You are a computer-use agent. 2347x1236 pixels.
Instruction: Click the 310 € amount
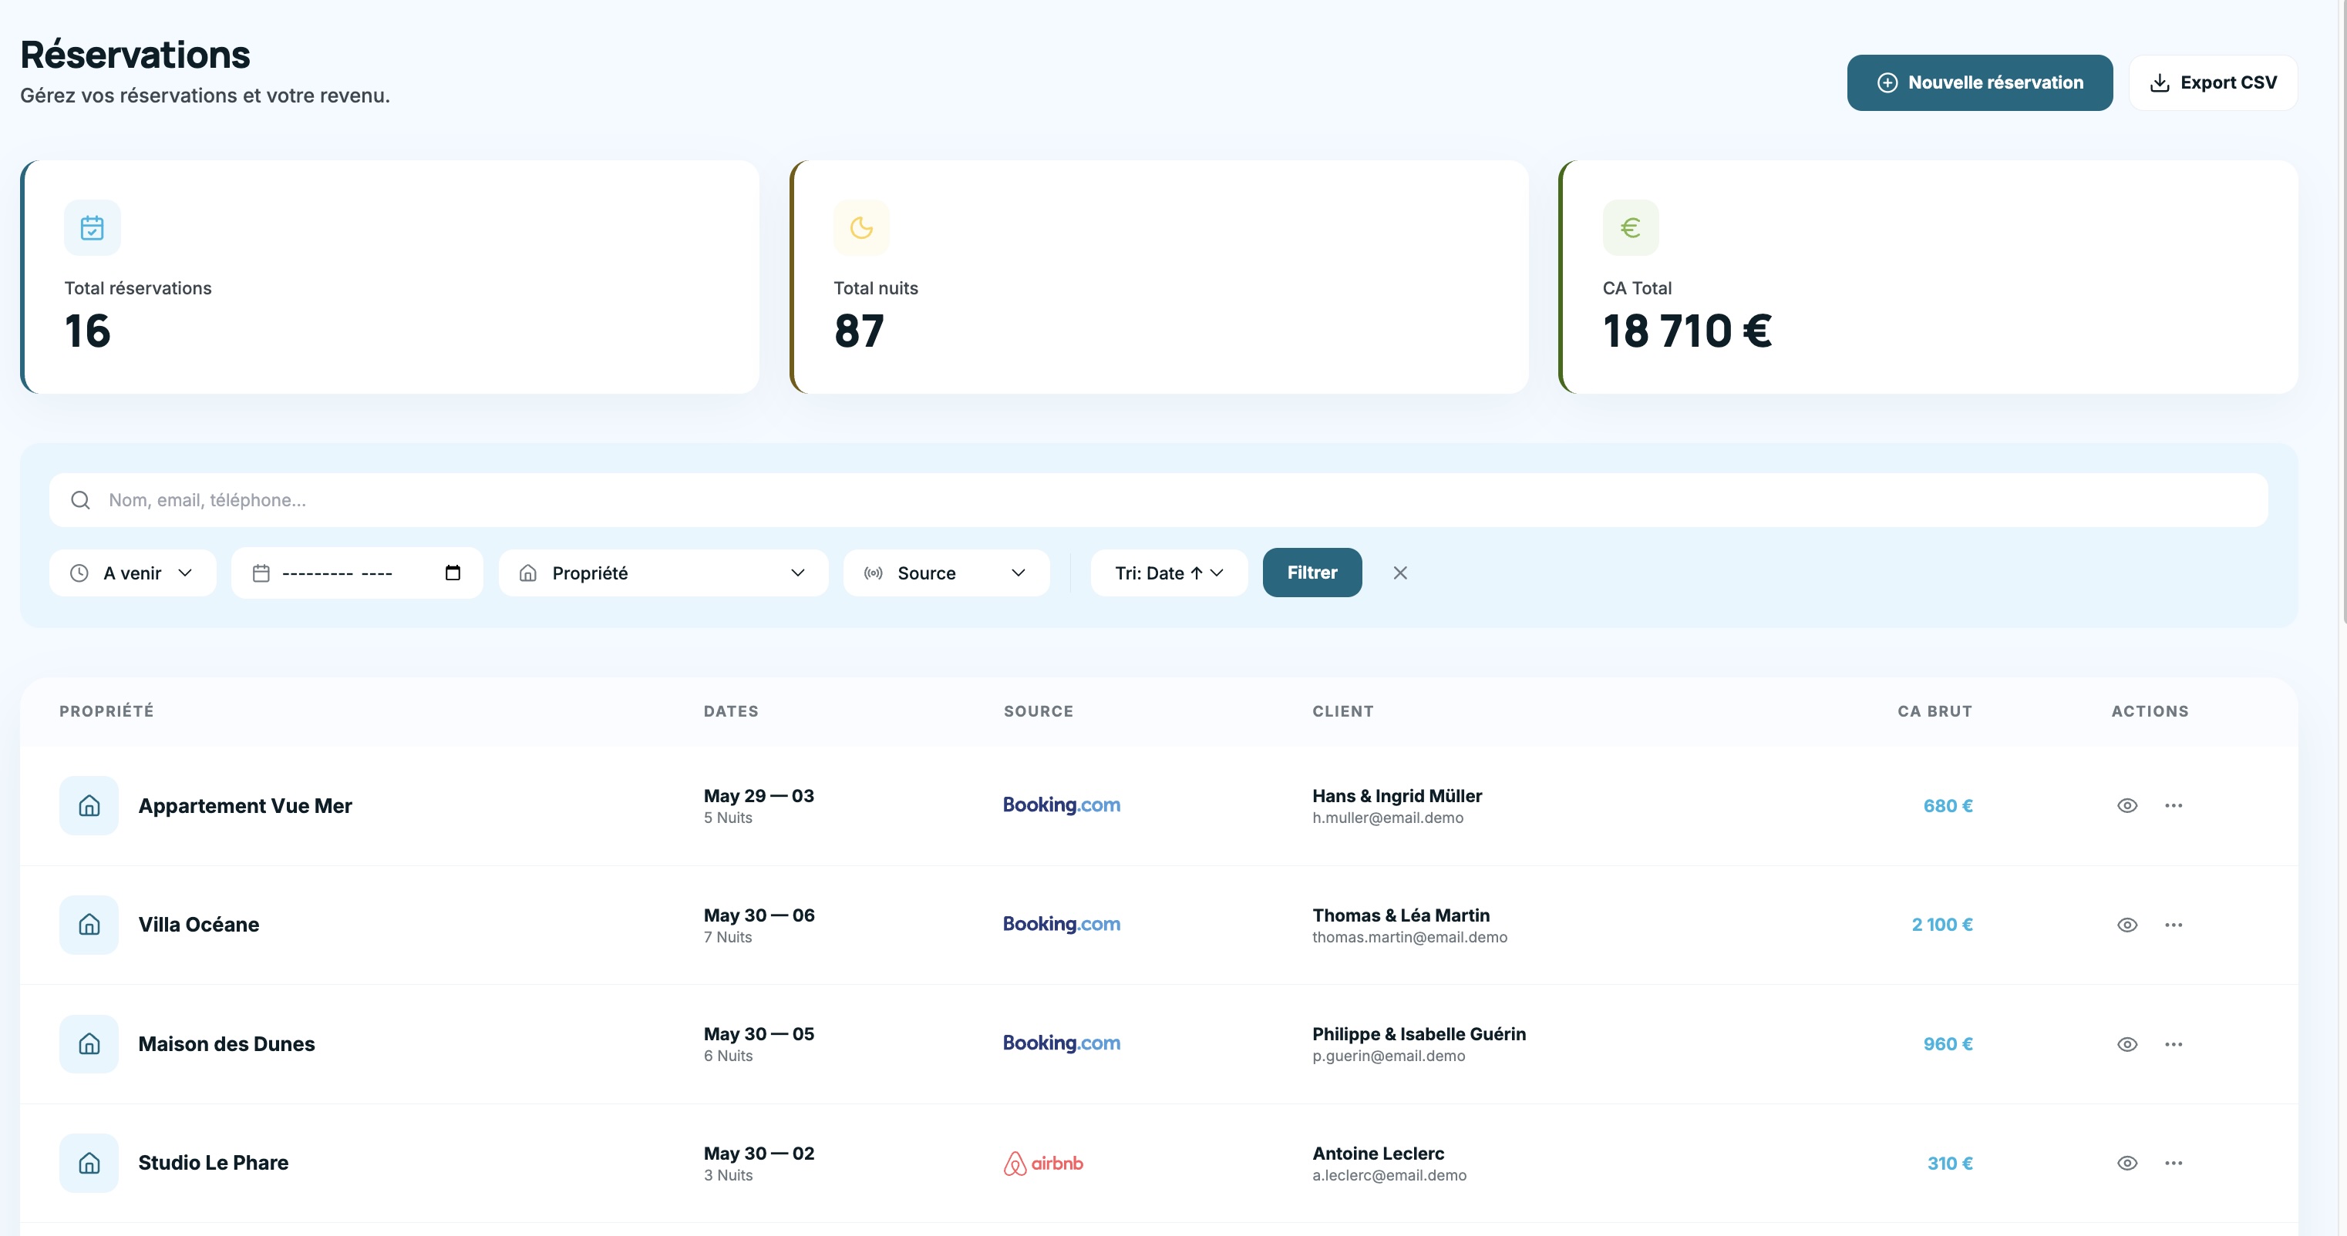(x=1950, y=1164)
